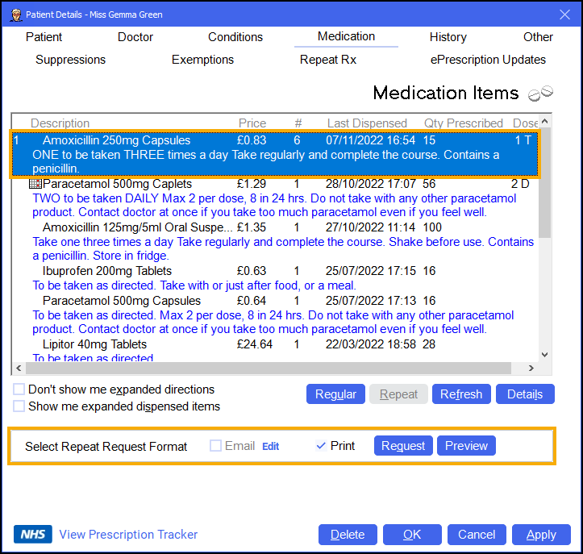
Task: Switch to the History tab
Action: (448, 37)
